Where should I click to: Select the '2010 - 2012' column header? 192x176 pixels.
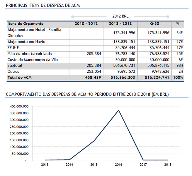86,24
